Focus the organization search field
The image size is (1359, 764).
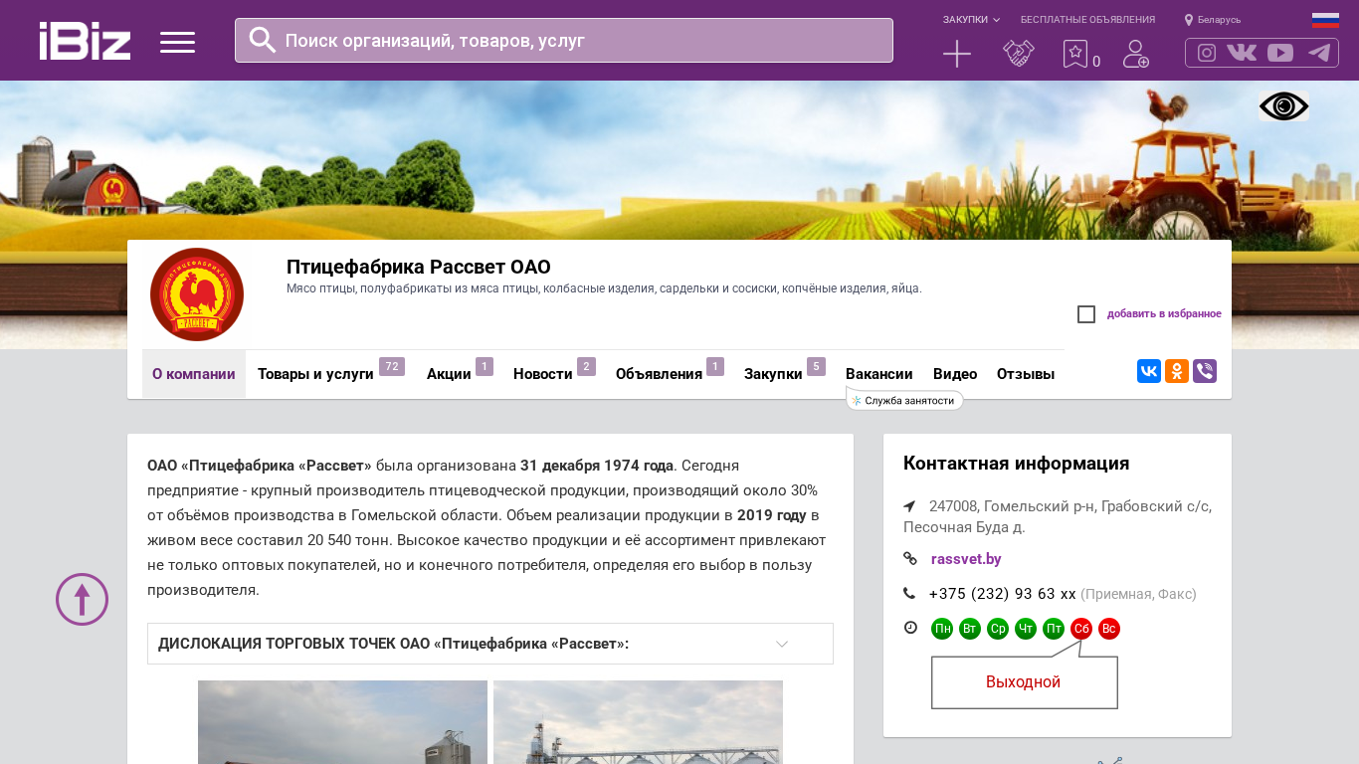(x=564, y=40)
